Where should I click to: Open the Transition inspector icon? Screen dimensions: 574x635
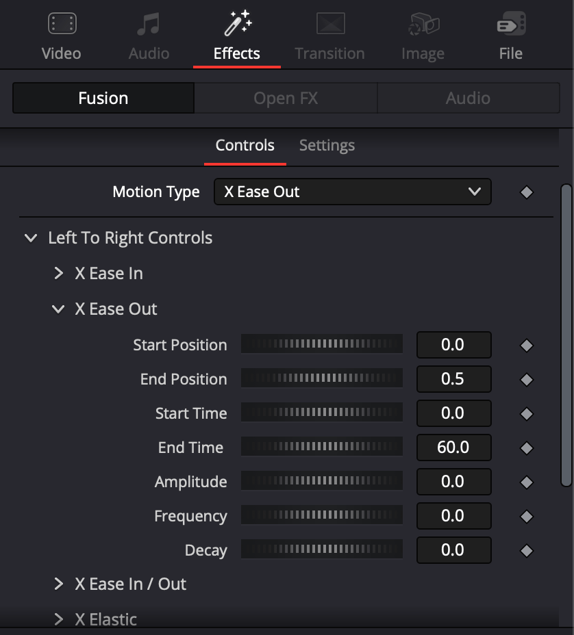pyautogui.click(x=330, y=23)
